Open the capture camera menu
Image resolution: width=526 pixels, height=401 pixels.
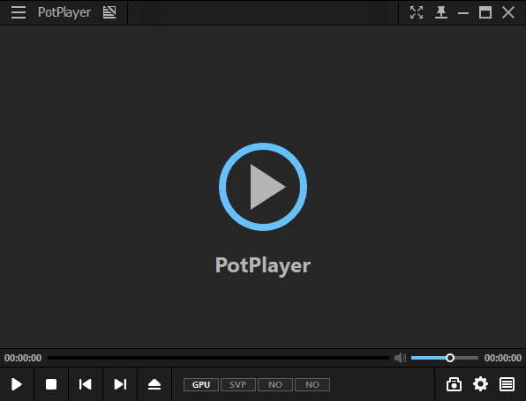click(x=454, y=384)
